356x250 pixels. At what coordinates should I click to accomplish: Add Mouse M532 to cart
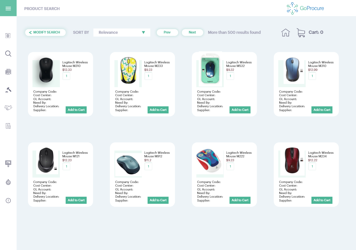click(x=240, y=110)
